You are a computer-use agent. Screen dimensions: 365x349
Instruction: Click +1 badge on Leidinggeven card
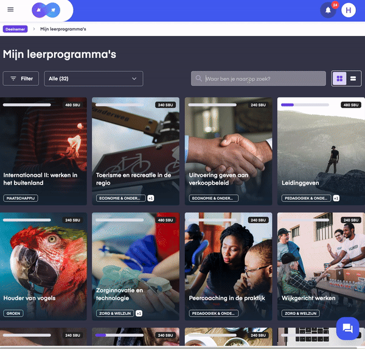(336, 198)
